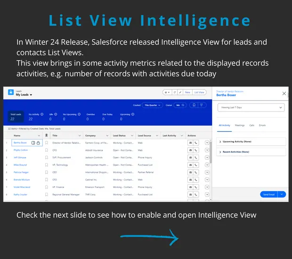Switch to the Meetings tab
Image resolution: width=292 pixels, height=259 pixels.
(240, 126)
